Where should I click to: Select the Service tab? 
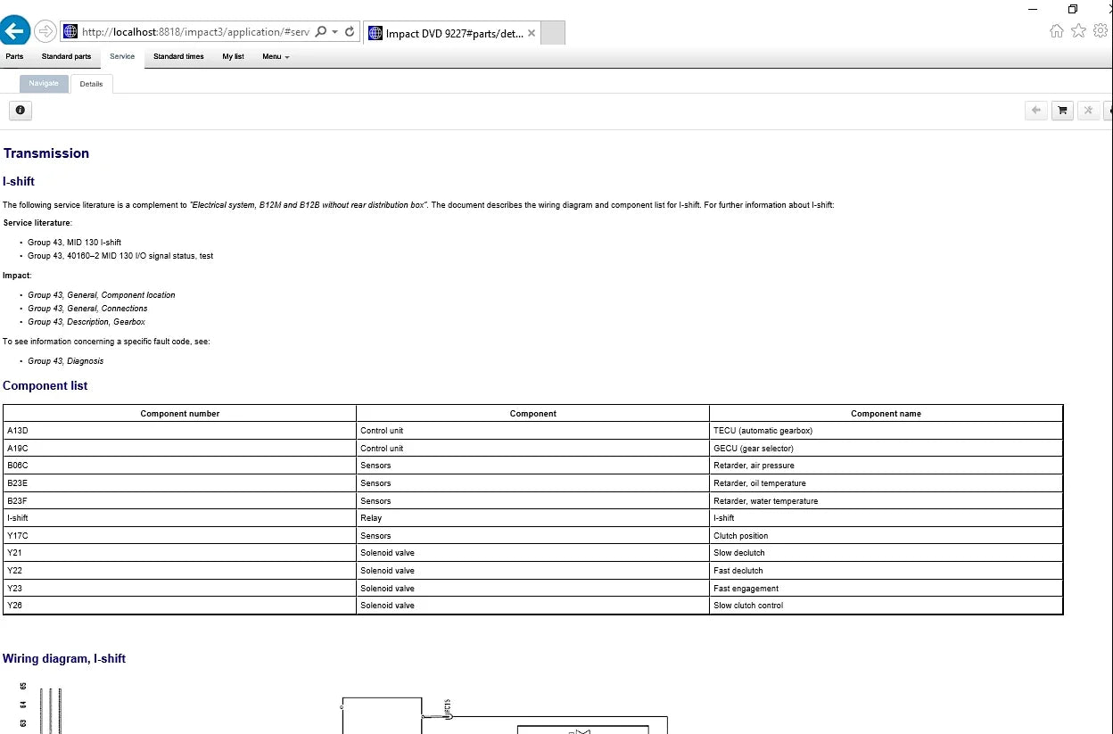[122, 57]
